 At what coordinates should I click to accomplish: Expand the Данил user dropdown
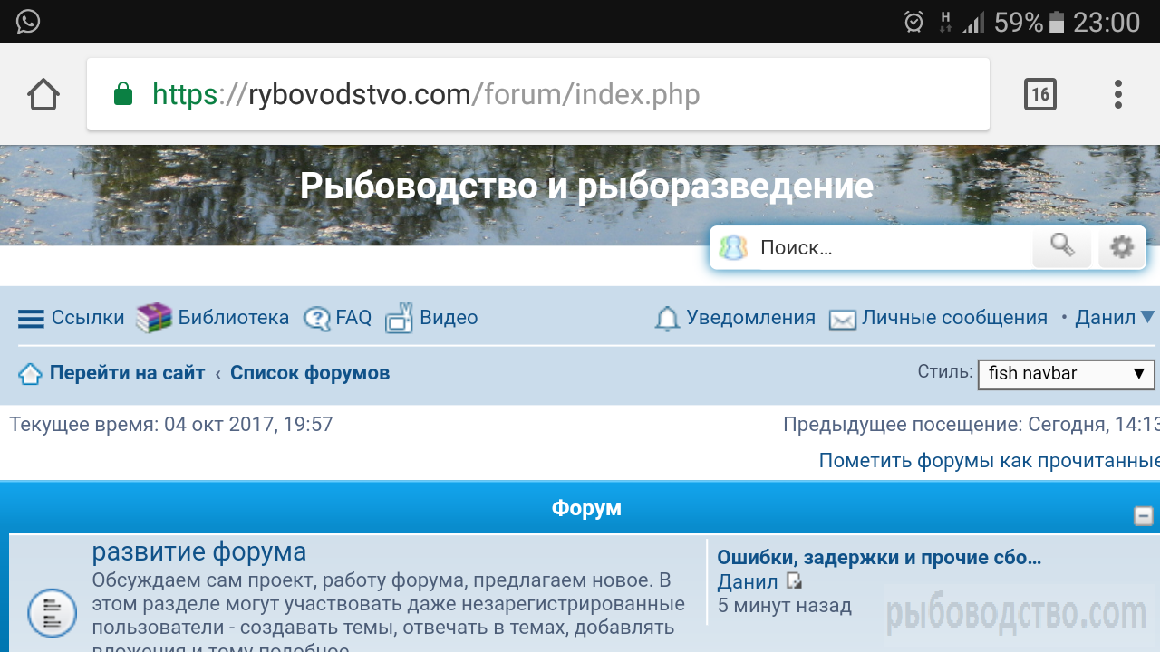(1114, 318)
